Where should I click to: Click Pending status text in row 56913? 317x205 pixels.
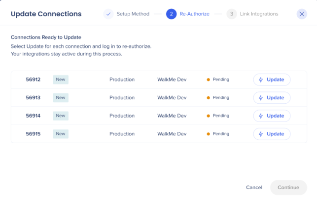(x=221, y=97)
